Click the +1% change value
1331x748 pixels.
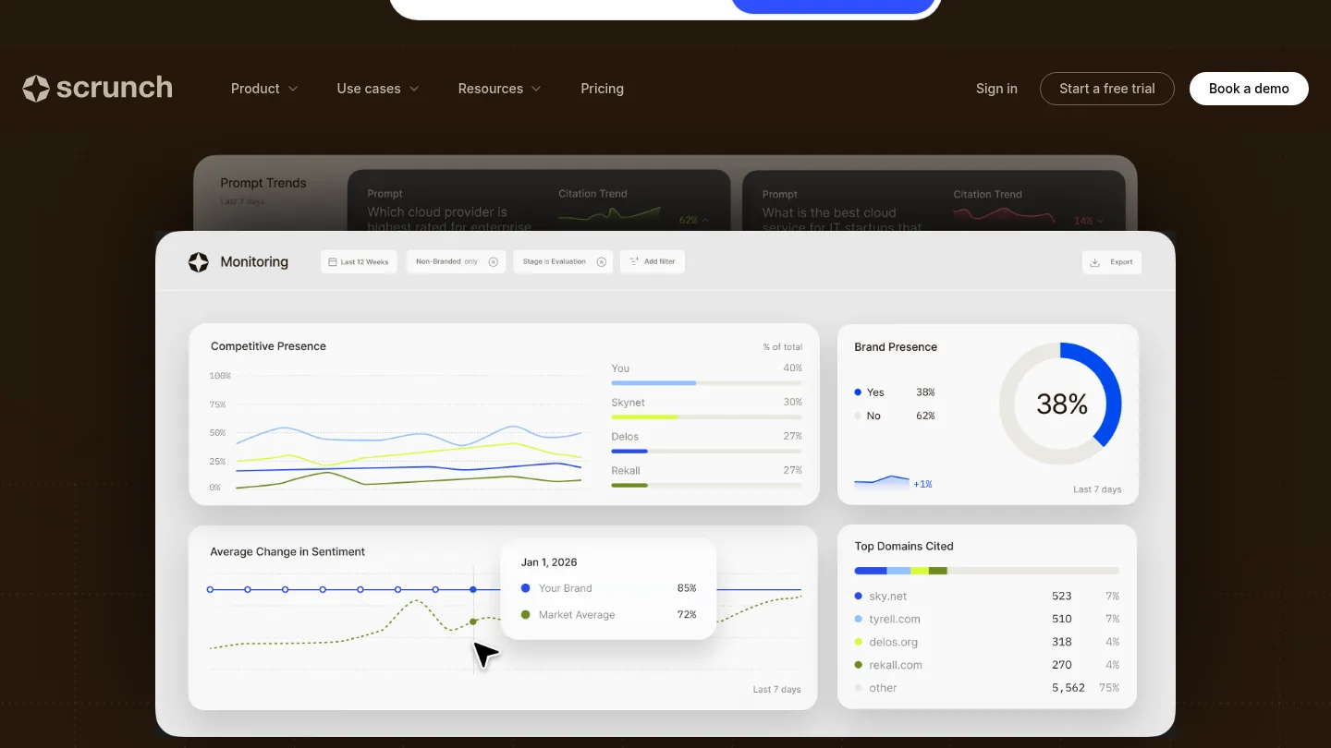pyautogui.click(x=922, y=484)
